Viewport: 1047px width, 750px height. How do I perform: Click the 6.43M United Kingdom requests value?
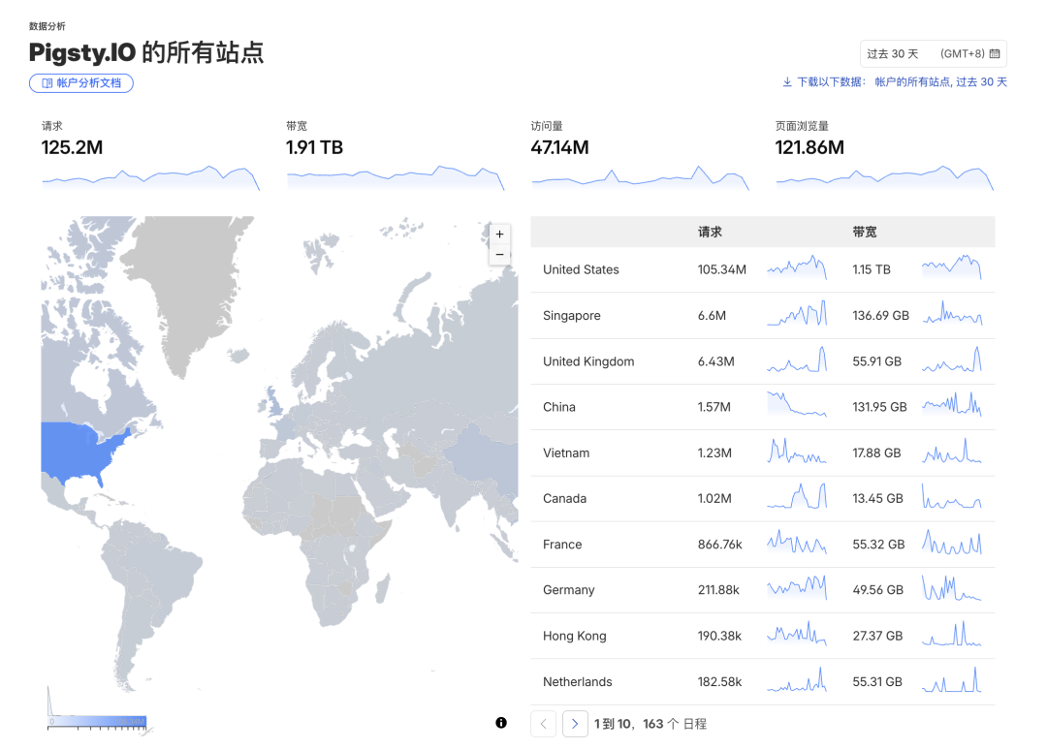point(715,361)
